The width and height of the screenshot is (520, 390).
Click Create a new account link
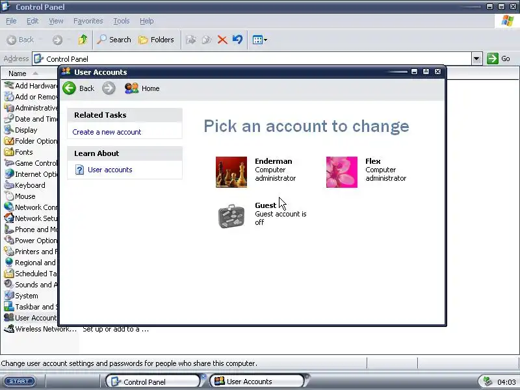point(107,132)
